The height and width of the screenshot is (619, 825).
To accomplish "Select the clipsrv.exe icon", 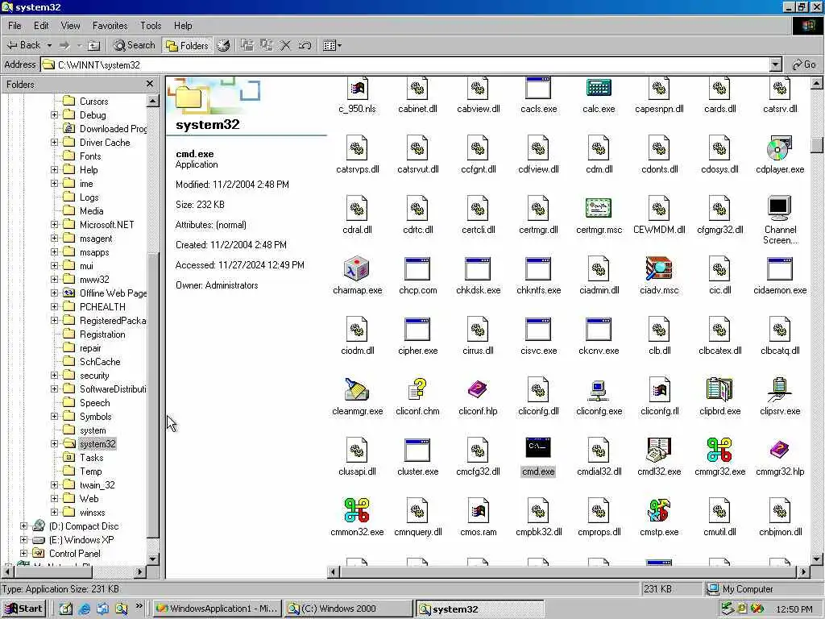I will coord(780,389).
